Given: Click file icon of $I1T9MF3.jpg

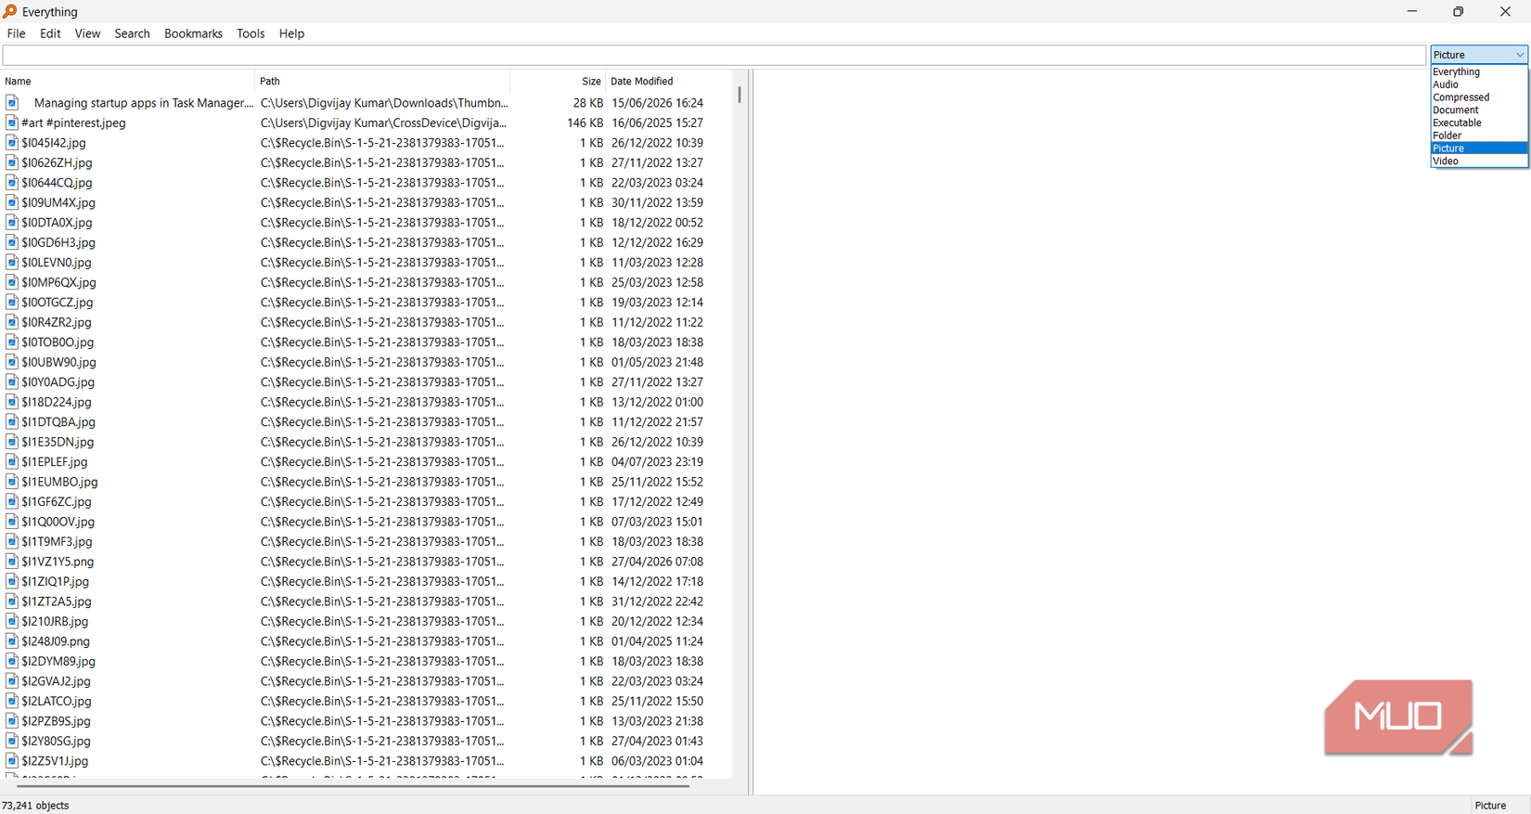Looking at the screenshot, I should click(x=12, y=542).
